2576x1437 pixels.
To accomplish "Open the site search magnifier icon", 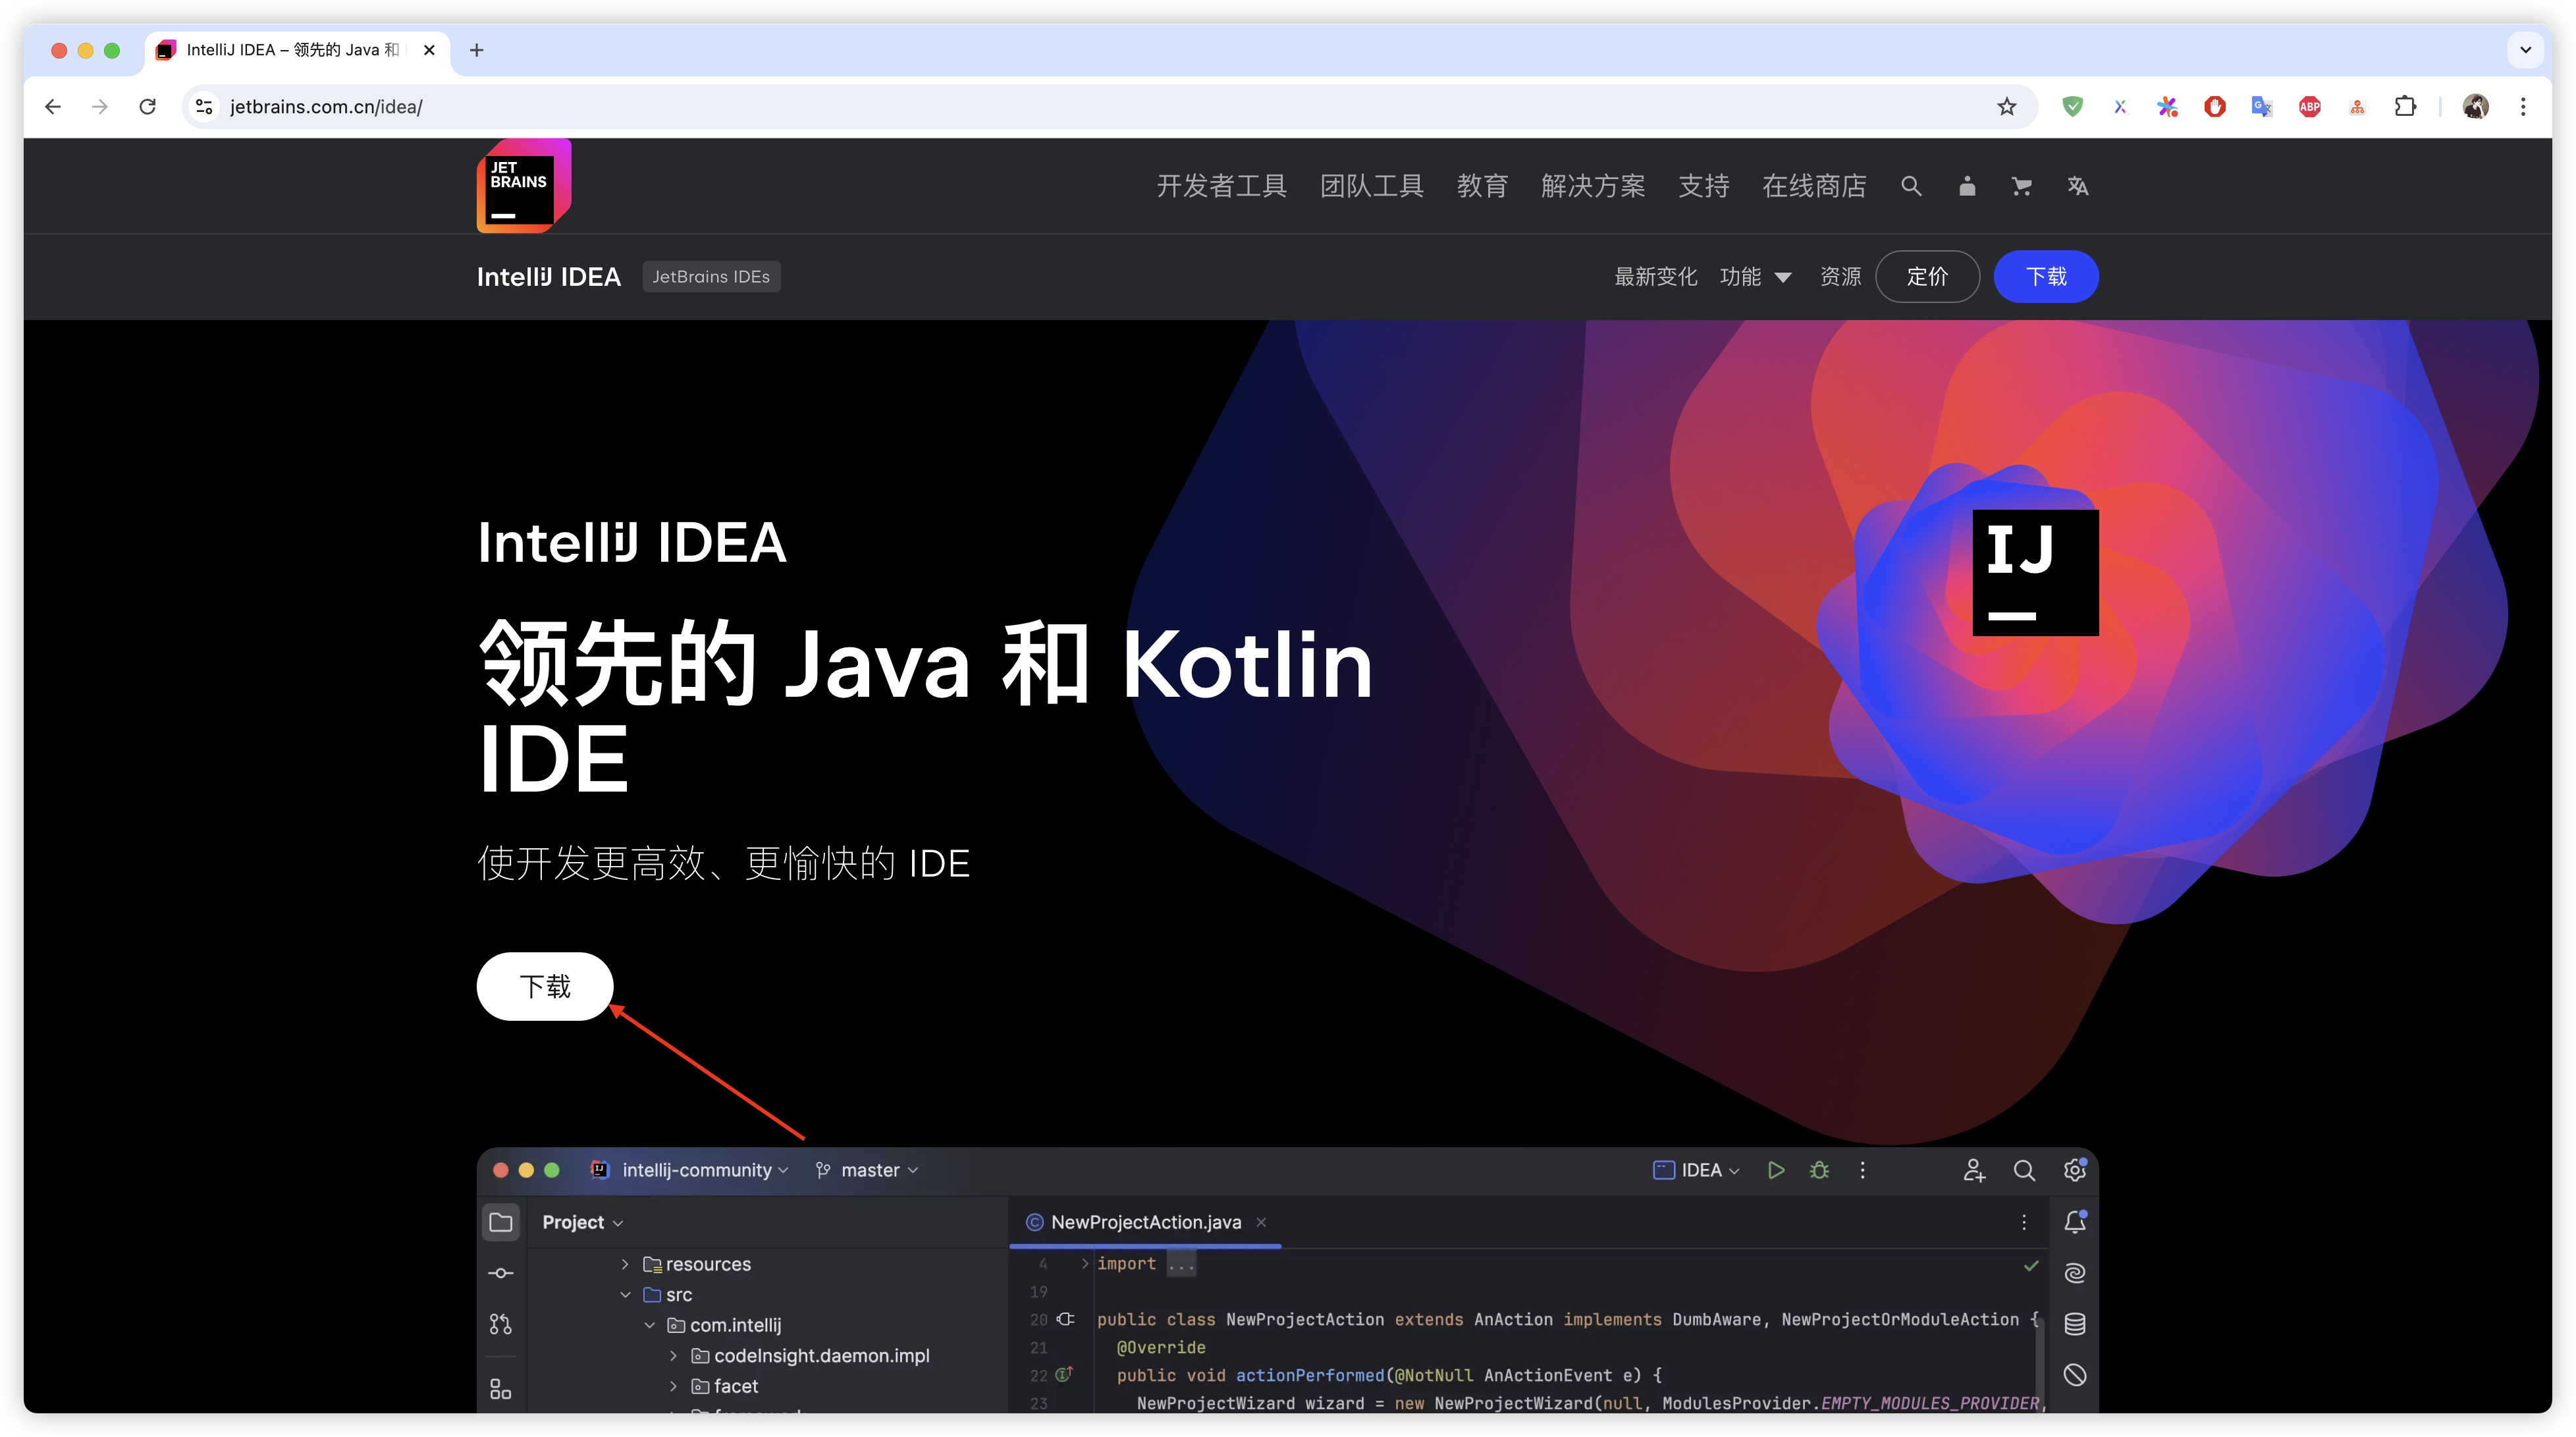I will tap(1911, 186).
